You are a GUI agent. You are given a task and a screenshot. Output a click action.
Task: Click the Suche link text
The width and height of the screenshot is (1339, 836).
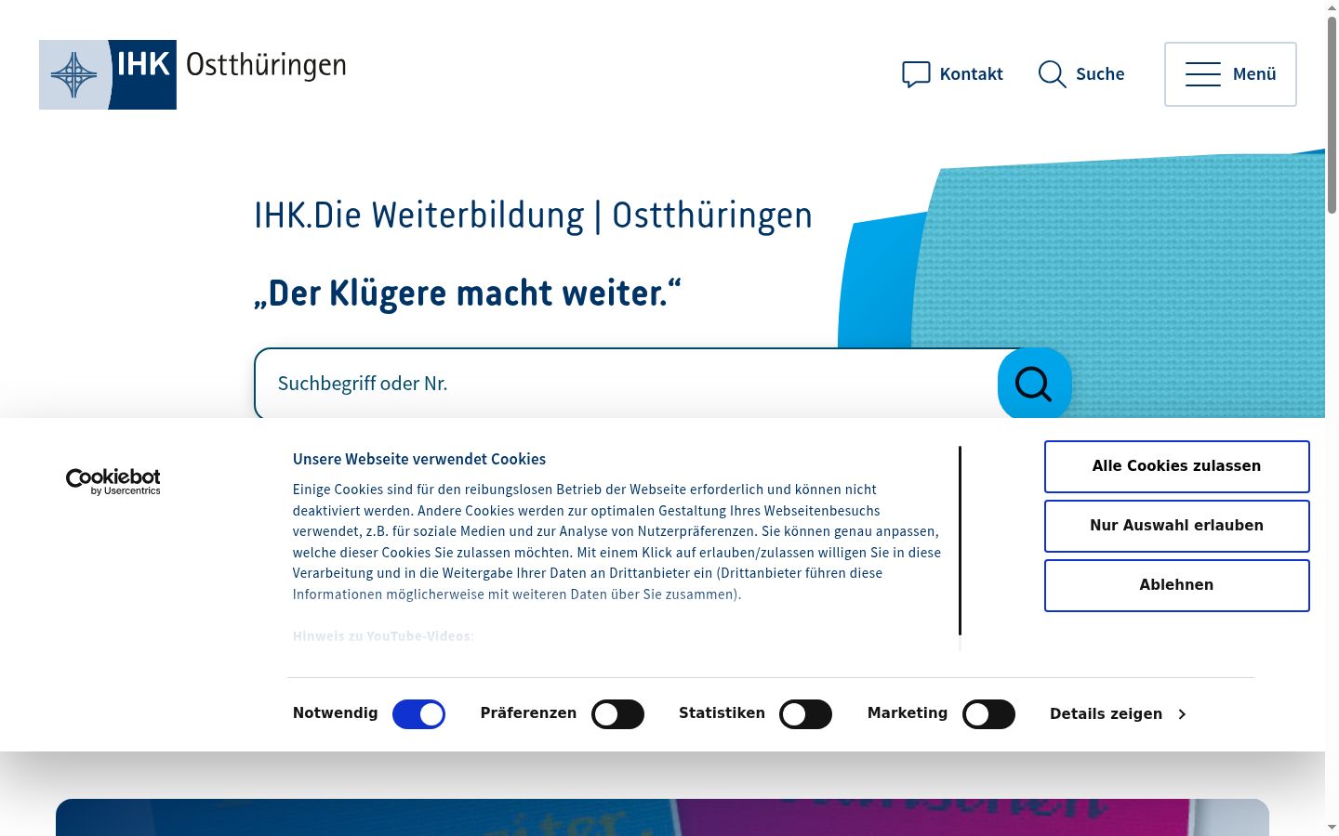point(1100,74)
